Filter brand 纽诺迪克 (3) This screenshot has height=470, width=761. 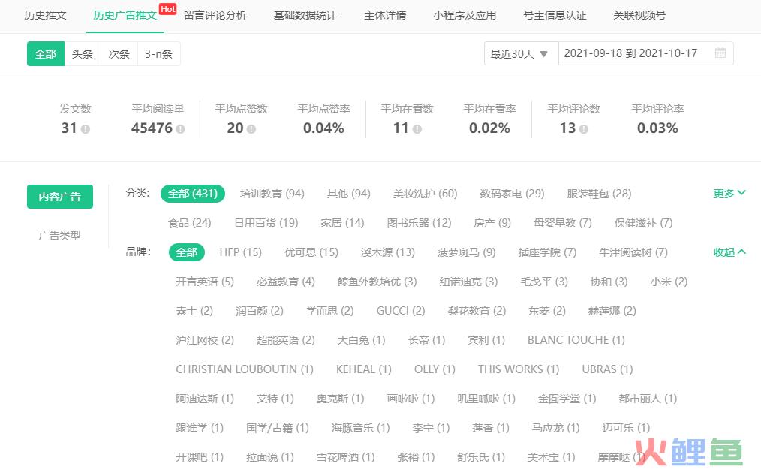(x=468, y=282)
